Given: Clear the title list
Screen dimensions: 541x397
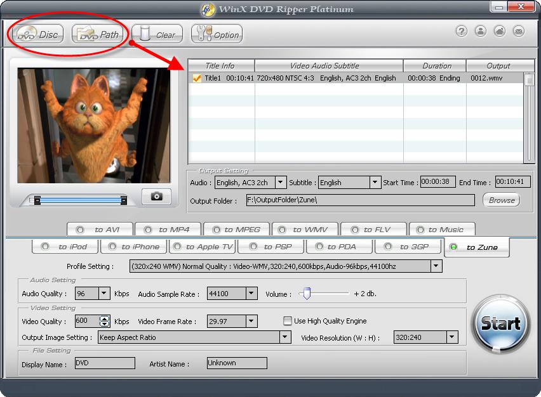Looking at the screenshot, I should (x=157, y=35).
